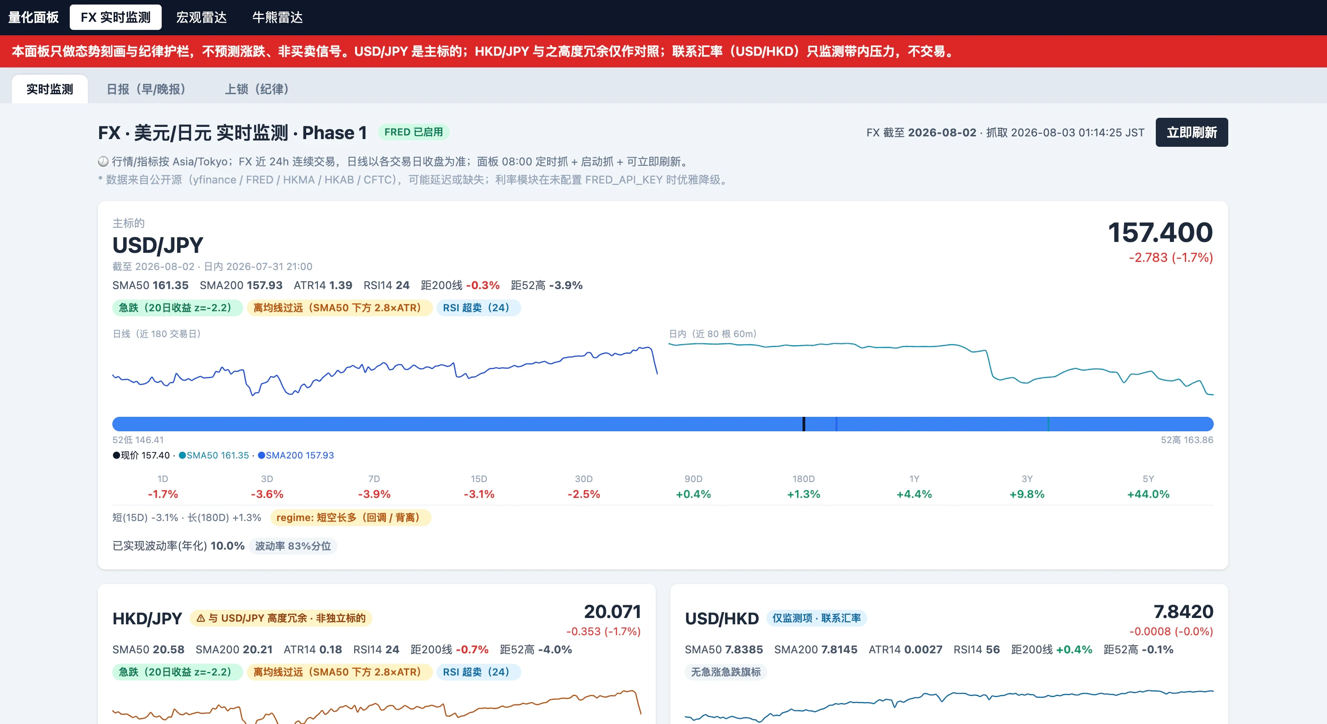Click the teal SMA50 legend dot
1327x724 pixels.
click(x=183, y=455)
